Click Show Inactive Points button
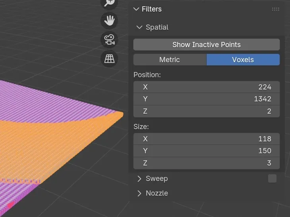The height and width of the screenshot is (217, 290). pyautogui.click(x=207, y=45)
